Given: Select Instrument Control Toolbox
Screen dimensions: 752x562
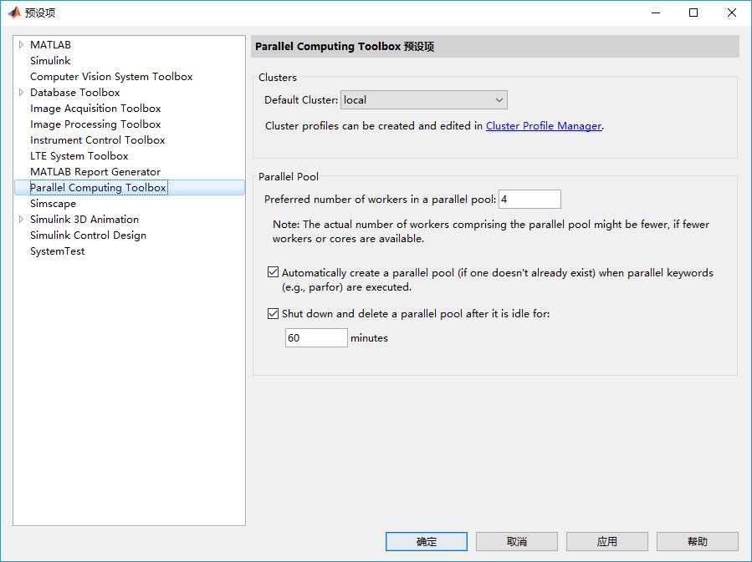Looking at the screenshot, I should click(x=97, y=139).
